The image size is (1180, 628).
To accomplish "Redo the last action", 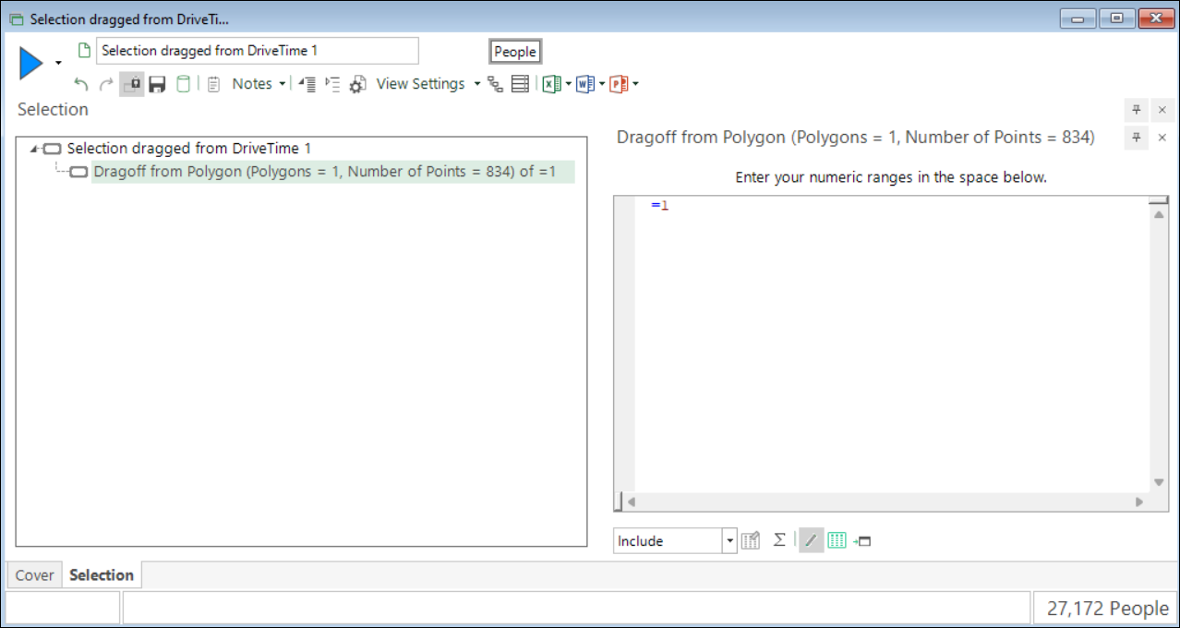I will click(106, 84).
